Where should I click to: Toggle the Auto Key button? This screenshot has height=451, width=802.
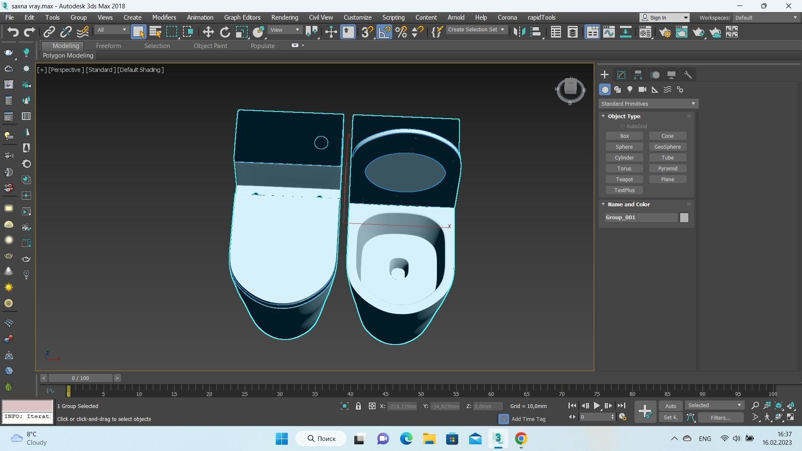[670, 406]
